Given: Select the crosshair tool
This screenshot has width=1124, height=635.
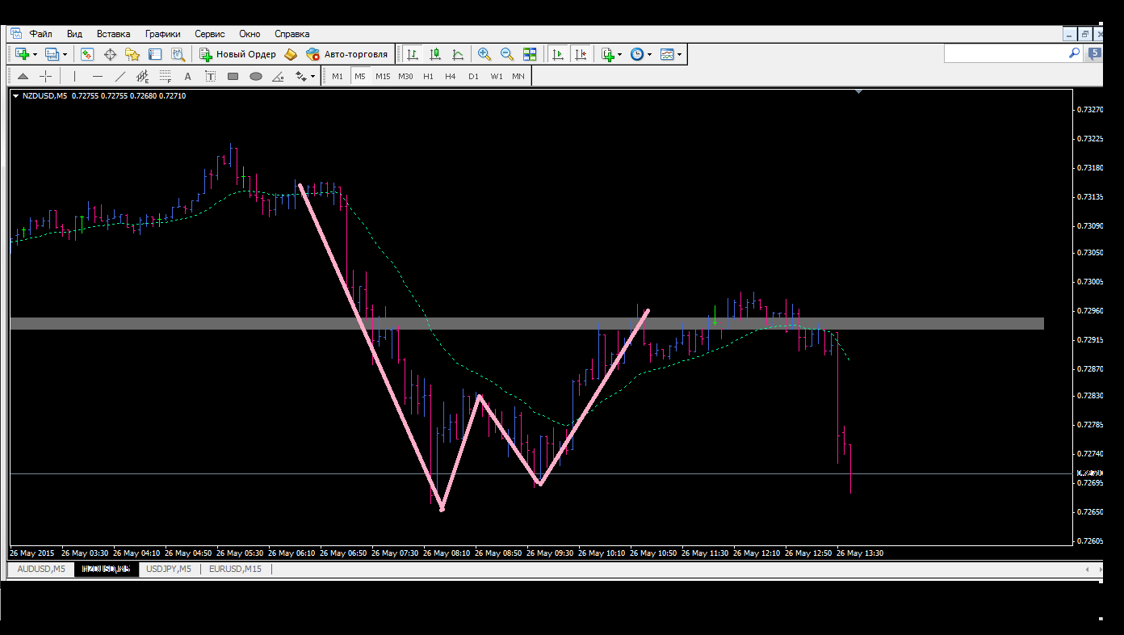Looking at the screenshot, I should click(x=46, y=77).
